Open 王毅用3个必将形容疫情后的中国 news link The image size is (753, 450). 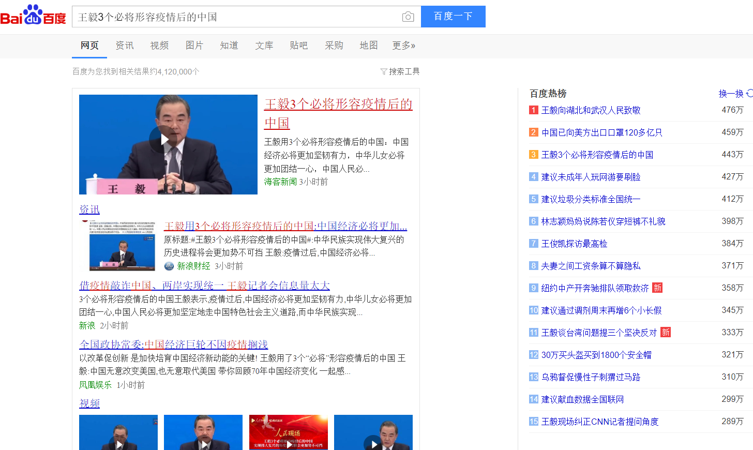[285, 226]
